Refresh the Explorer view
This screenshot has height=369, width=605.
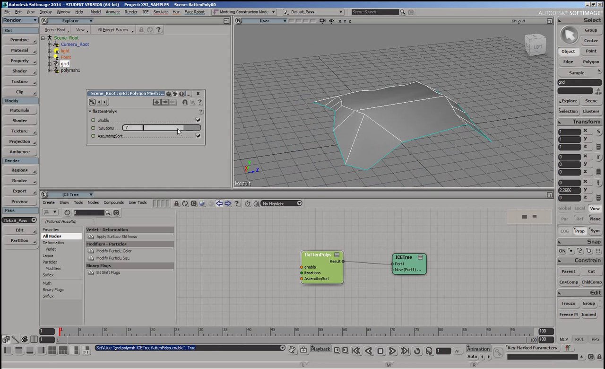click(150, 30)
